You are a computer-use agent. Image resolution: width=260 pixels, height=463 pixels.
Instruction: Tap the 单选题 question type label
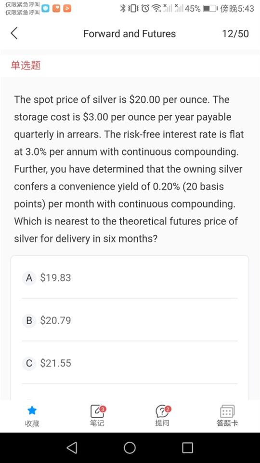tap(26, 65)
